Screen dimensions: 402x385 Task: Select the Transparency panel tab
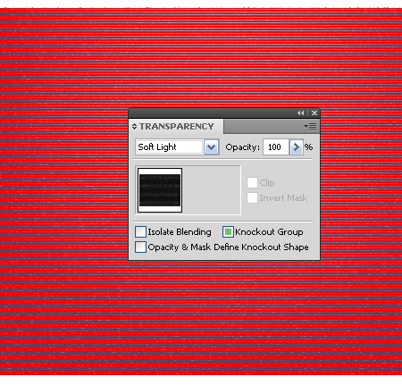[176, 127]
